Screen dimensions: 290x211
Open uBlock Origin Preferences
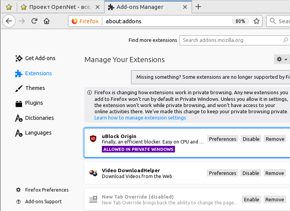(x=222, y=139)
